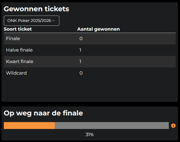The height and width of the screenshot is (142, 180).
Task: Click the orange filled part of progress bar
Action: pos(29,126)
